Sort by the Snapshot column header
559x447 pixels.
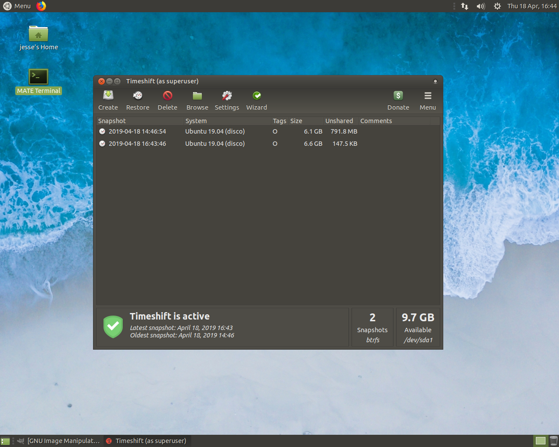140,121
